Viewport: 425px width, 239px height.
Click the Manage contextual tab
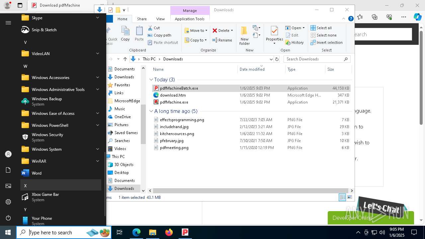point(190,11)
